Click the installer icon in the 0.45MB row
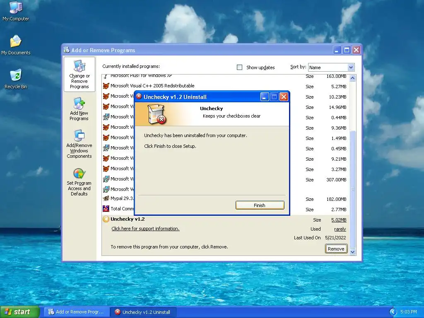The height and width of the screenshot is (318, 424). pyautogui.click(x=106, y=148)
